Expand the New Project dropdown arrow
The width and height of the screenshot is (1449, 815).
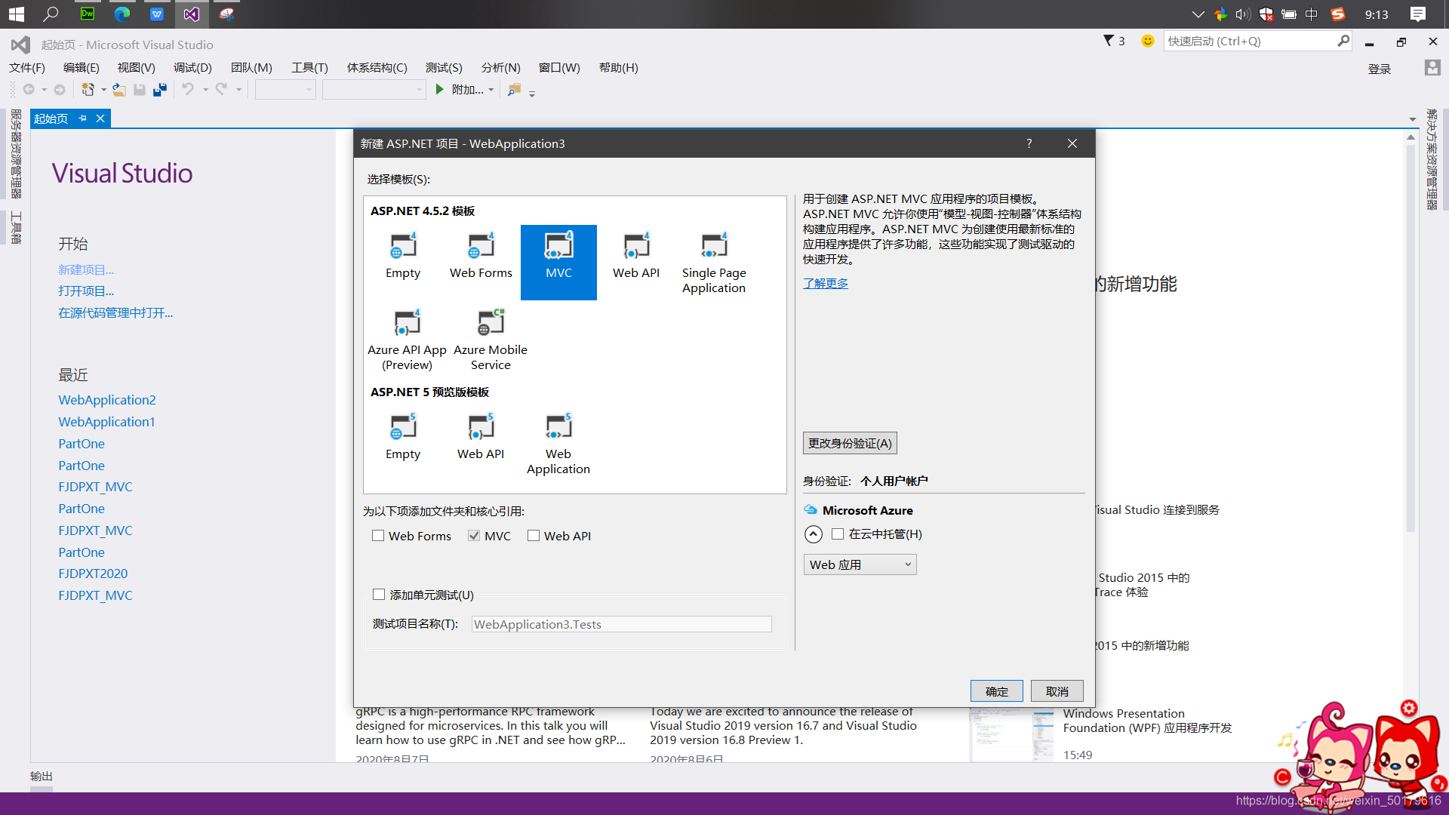click(x=104, y=90)
